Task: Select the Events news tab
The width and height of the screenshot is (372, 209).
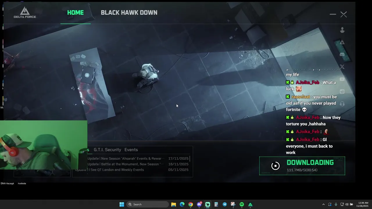Action: pos(131,150)
